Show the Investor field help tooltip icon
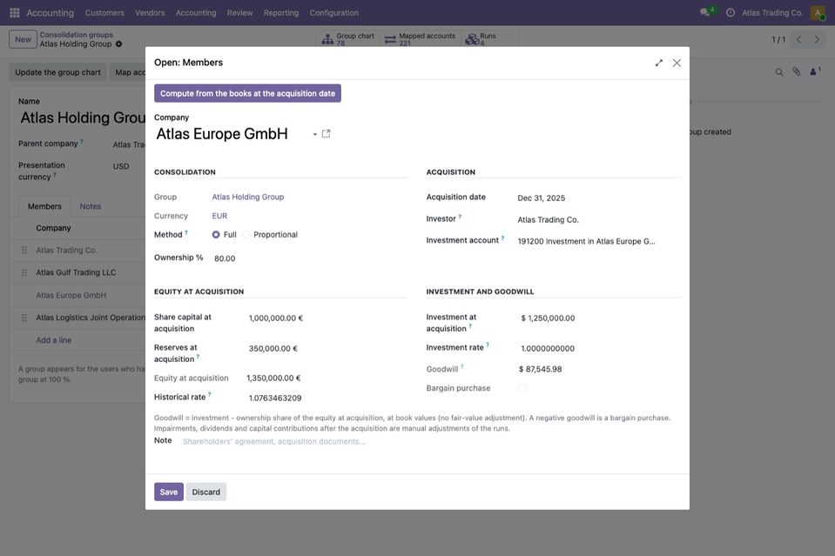The height and width of the screenshot is (556, 835). point(460,217)
